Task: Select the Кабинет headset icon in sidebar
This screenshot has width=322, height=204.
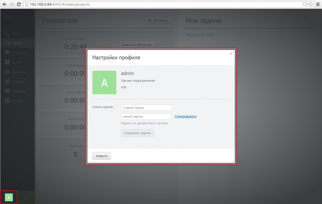Action: tap(7, 43)
